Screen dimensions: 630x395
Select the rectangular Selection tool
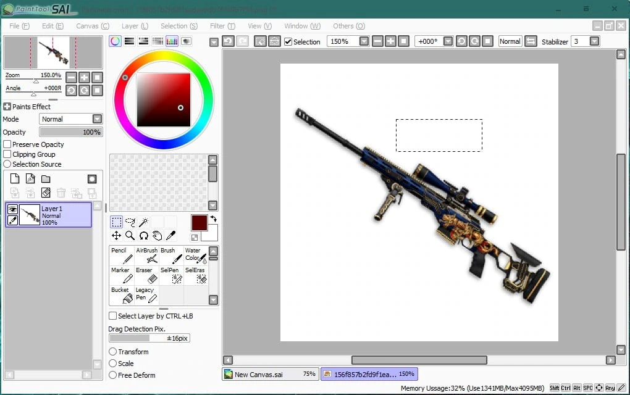[117, 222]
